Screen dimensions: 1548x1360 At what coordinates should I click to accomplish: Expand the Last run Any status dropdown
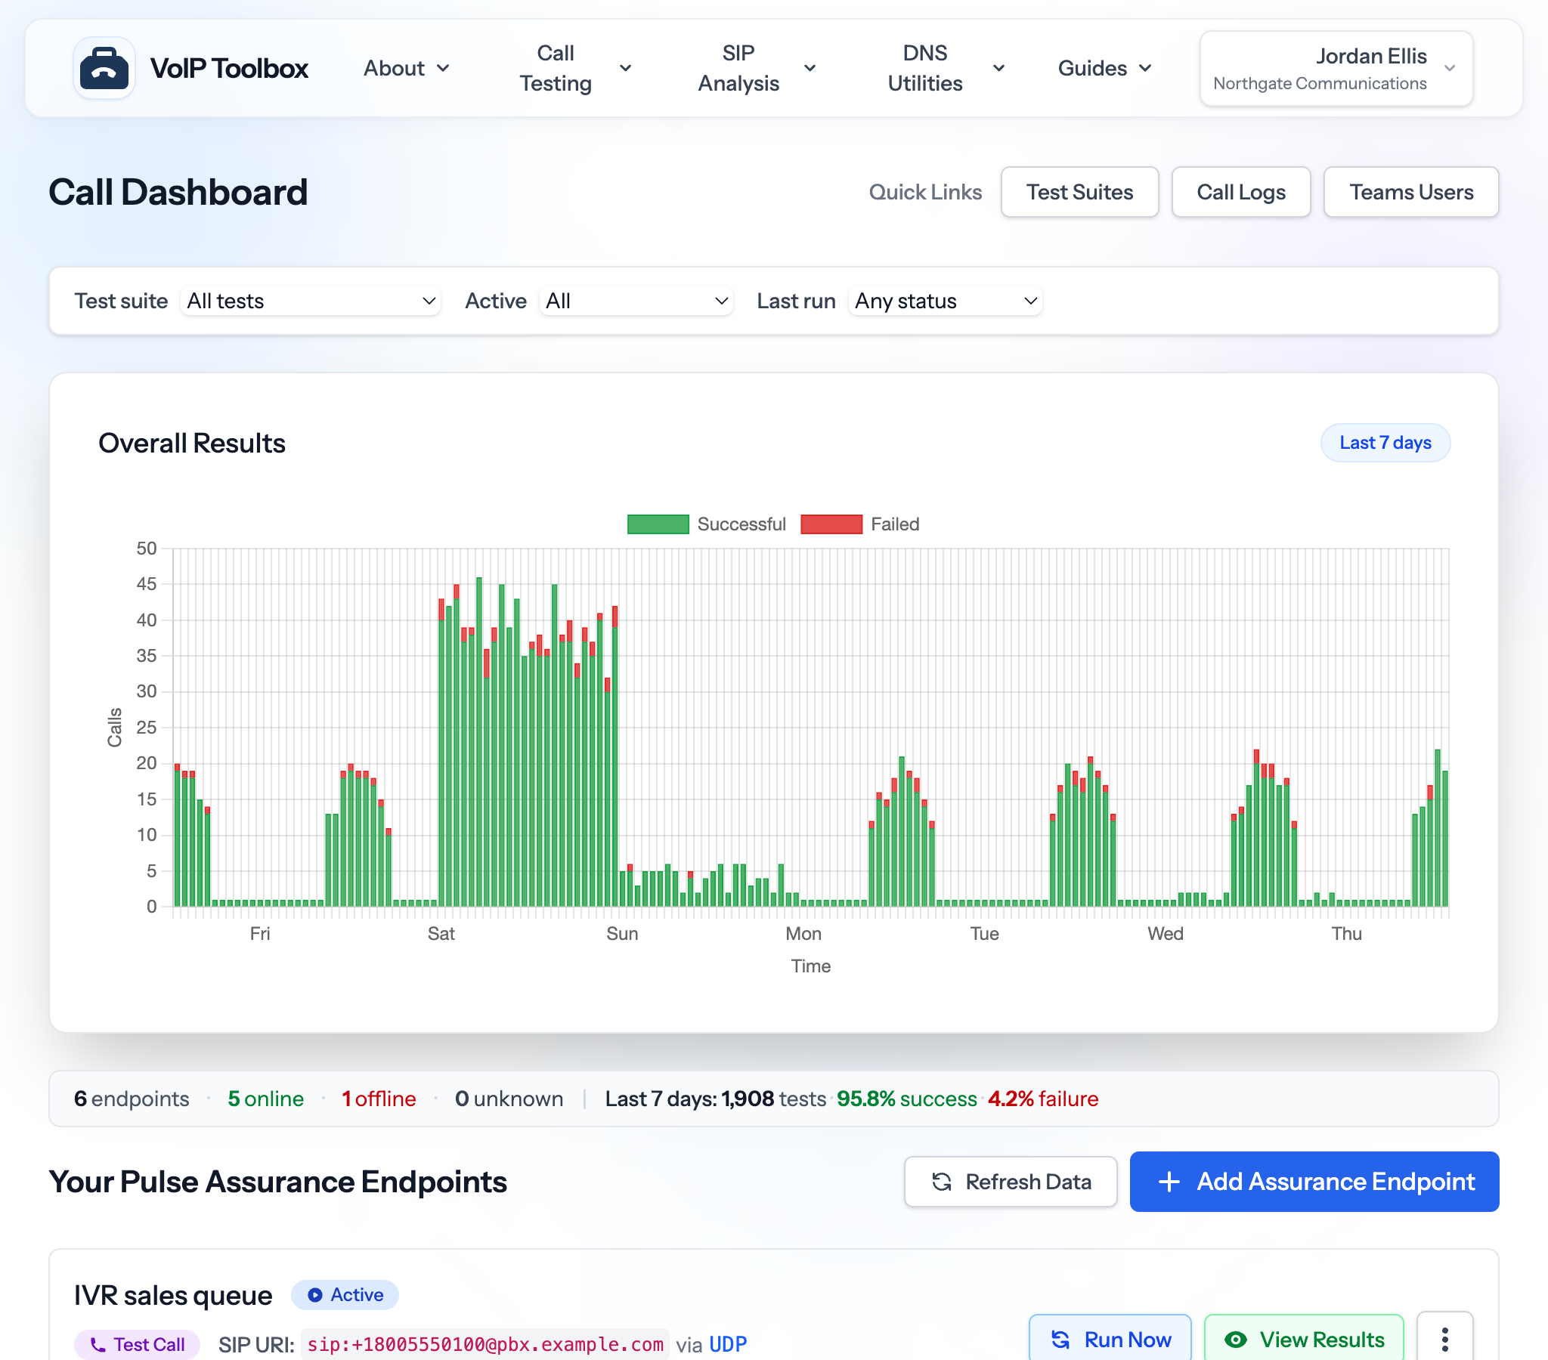(945, 301)
